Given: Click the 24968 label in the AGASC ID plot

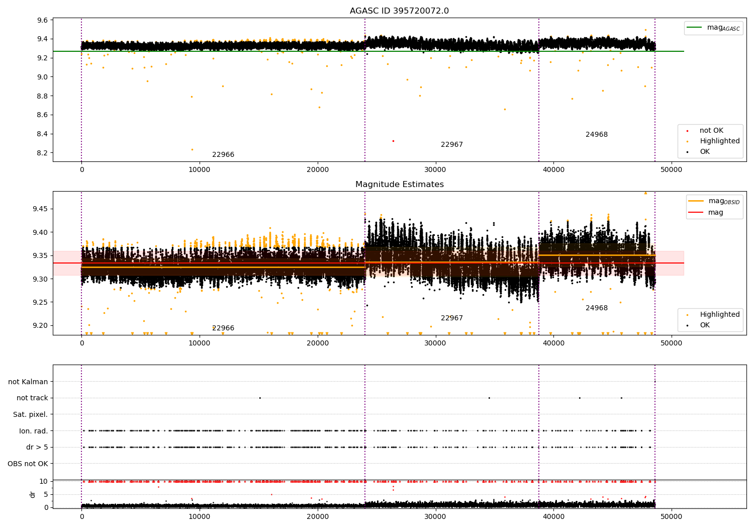Looking at the screenshot, I should click(x=597, y=135).
